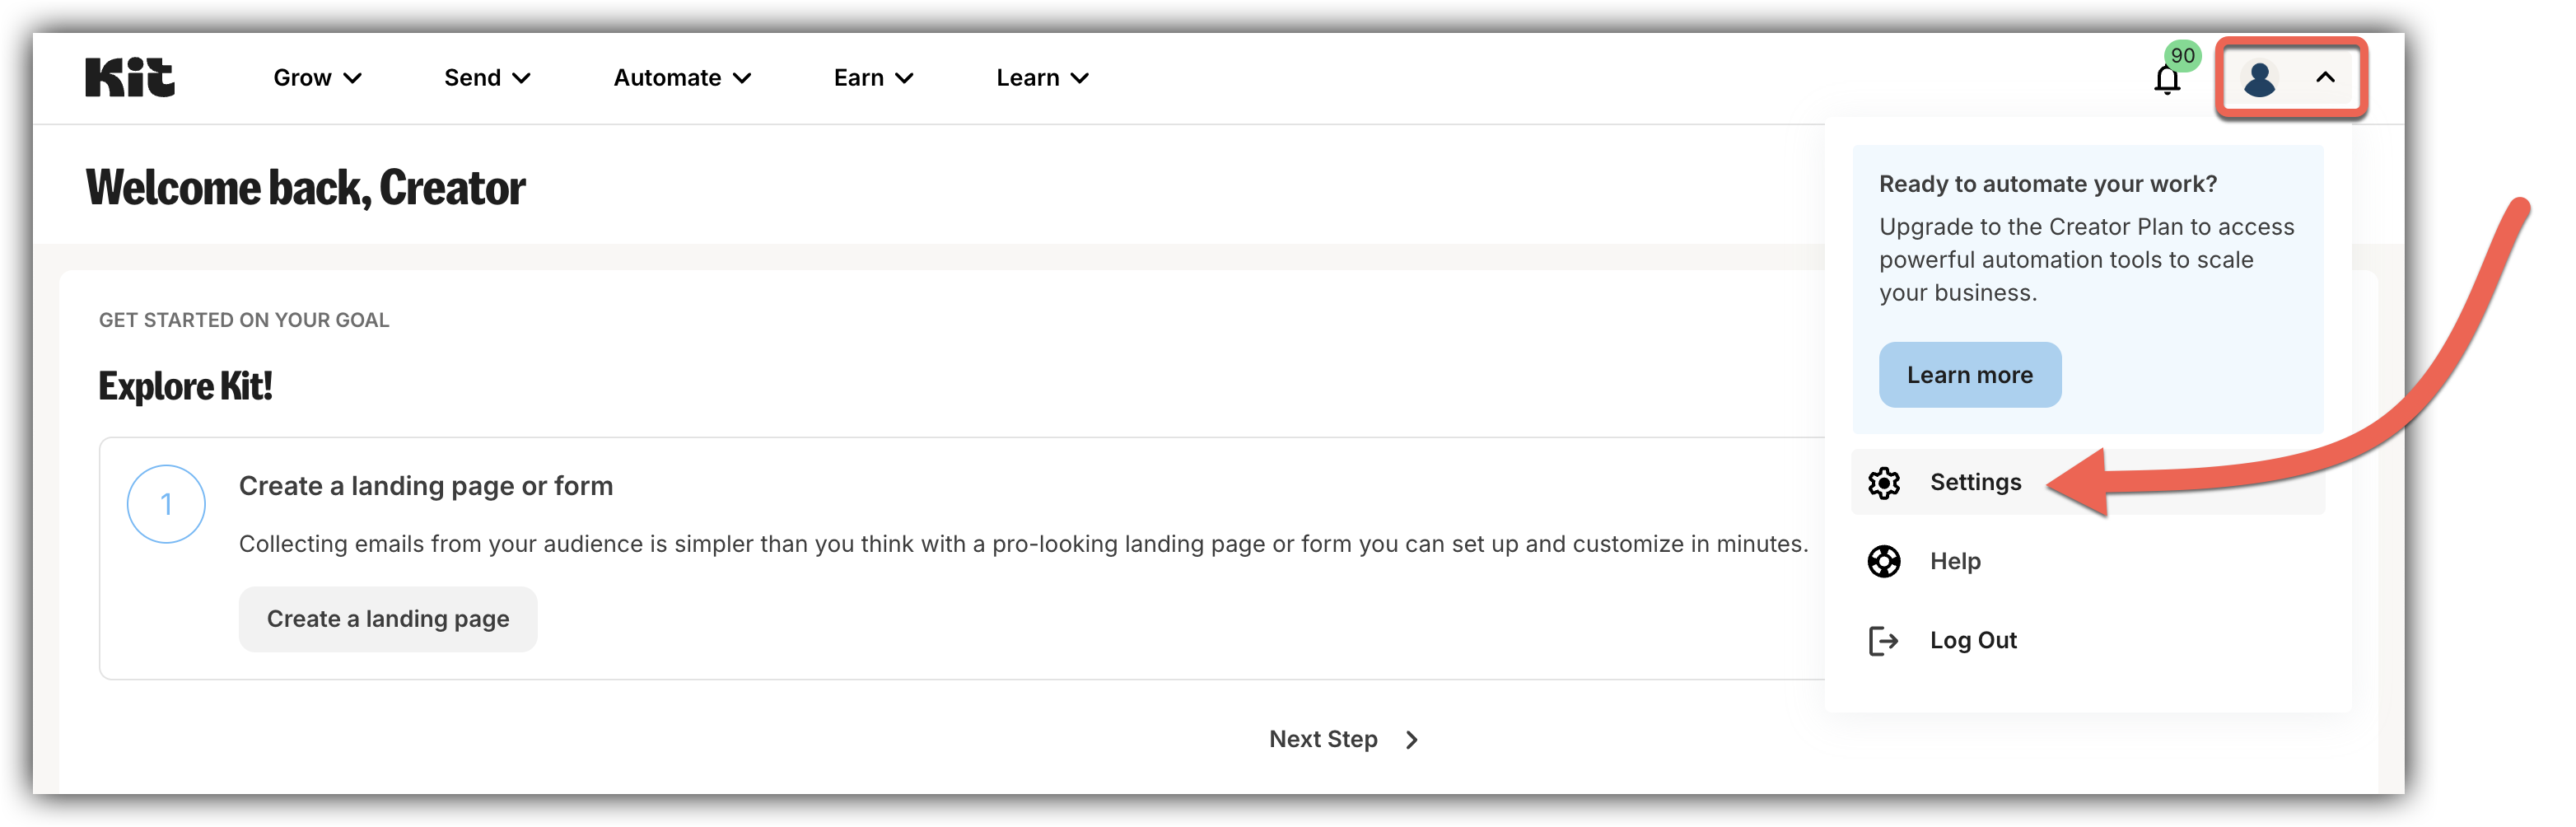Click Ready to automate your work? text
The height and width of the screenshot is (827, 2576).
2047,184
